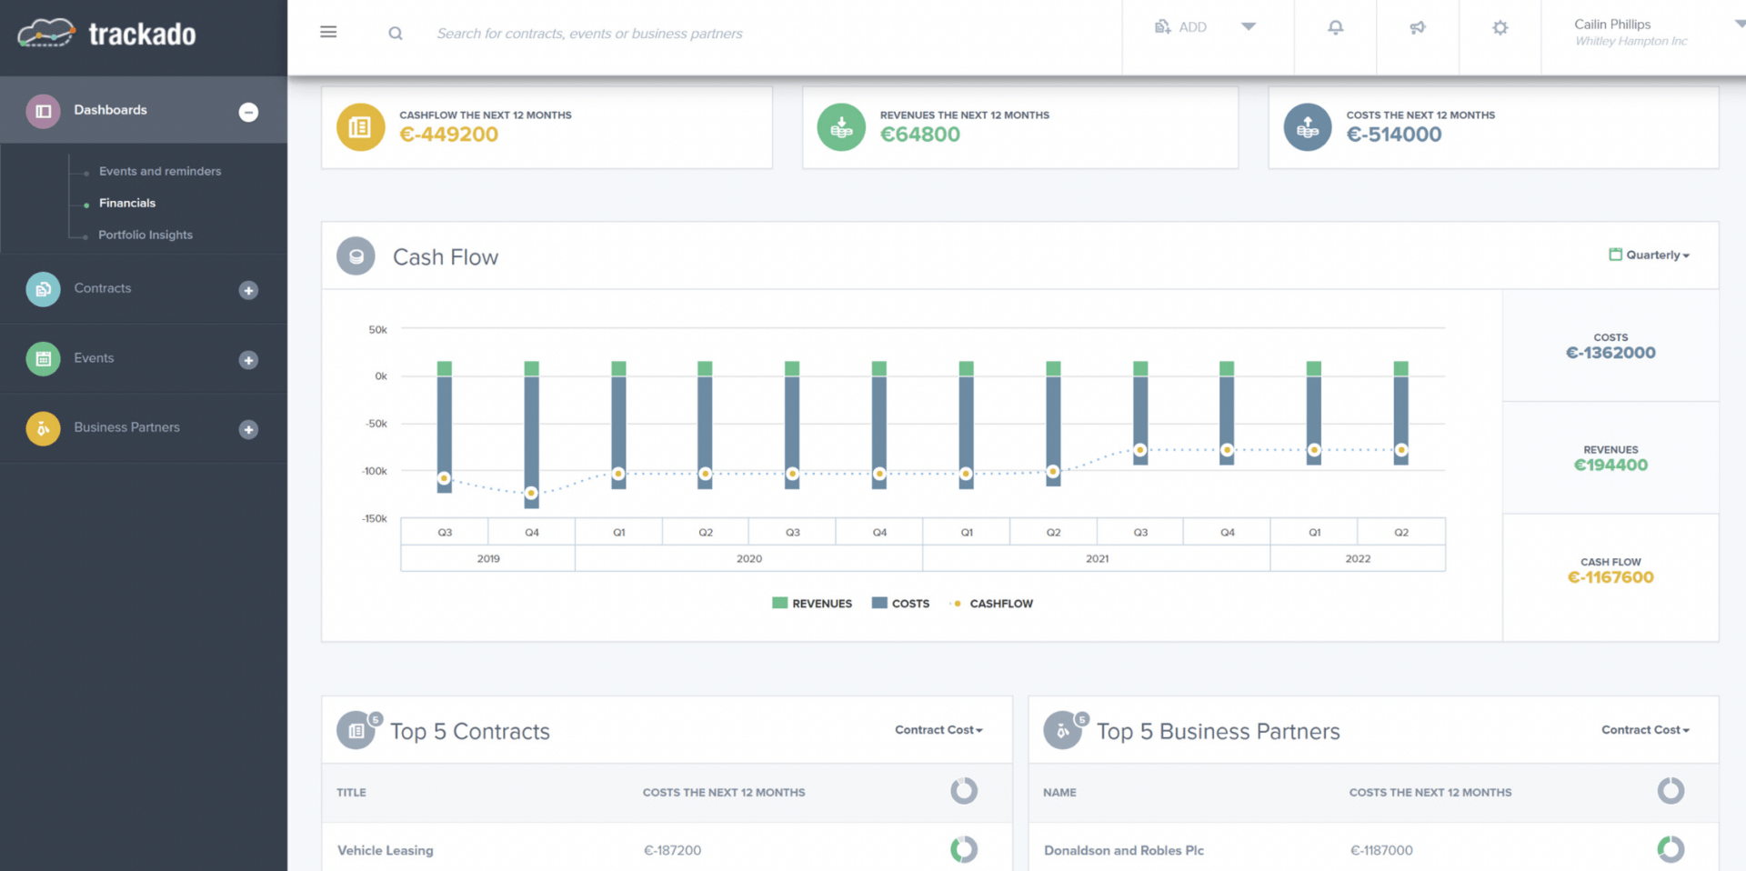Click the Cash Flow panel icon
The height and width of the screenshot is (871, 1746).
click(x=355, y=255)
